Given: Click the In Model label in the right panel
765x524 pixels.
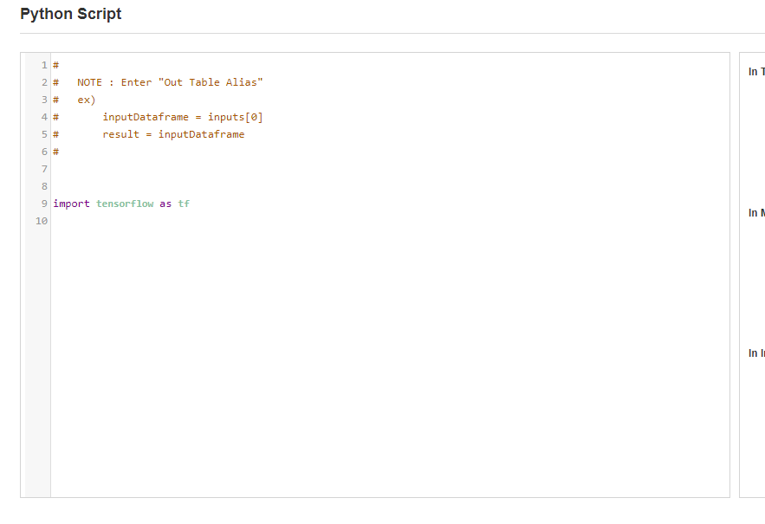Looking at the screenshot, I should (x=755, y=212).
